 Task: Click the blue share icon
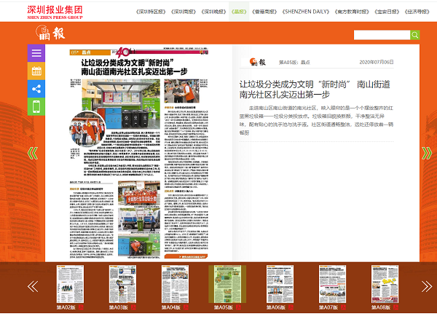pyautogui.click(x=36, y=89)
